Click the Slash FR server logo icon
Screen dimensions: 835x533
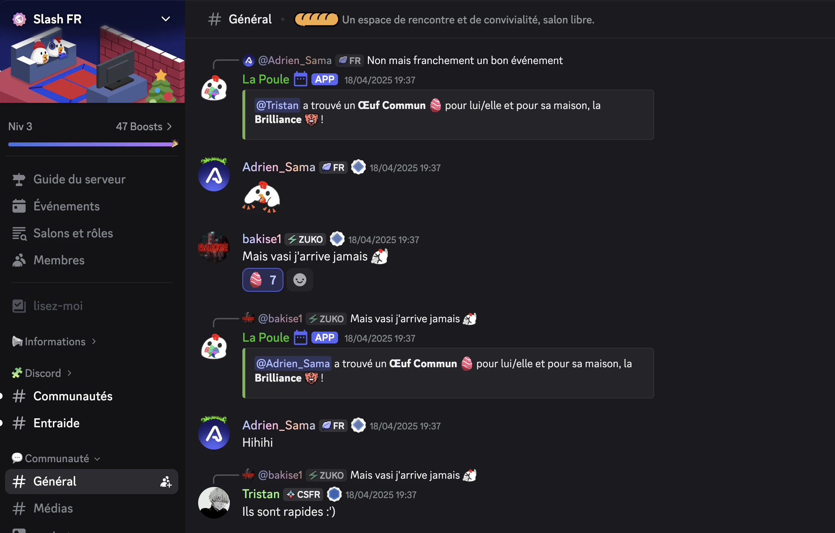(x=19, y=19)
